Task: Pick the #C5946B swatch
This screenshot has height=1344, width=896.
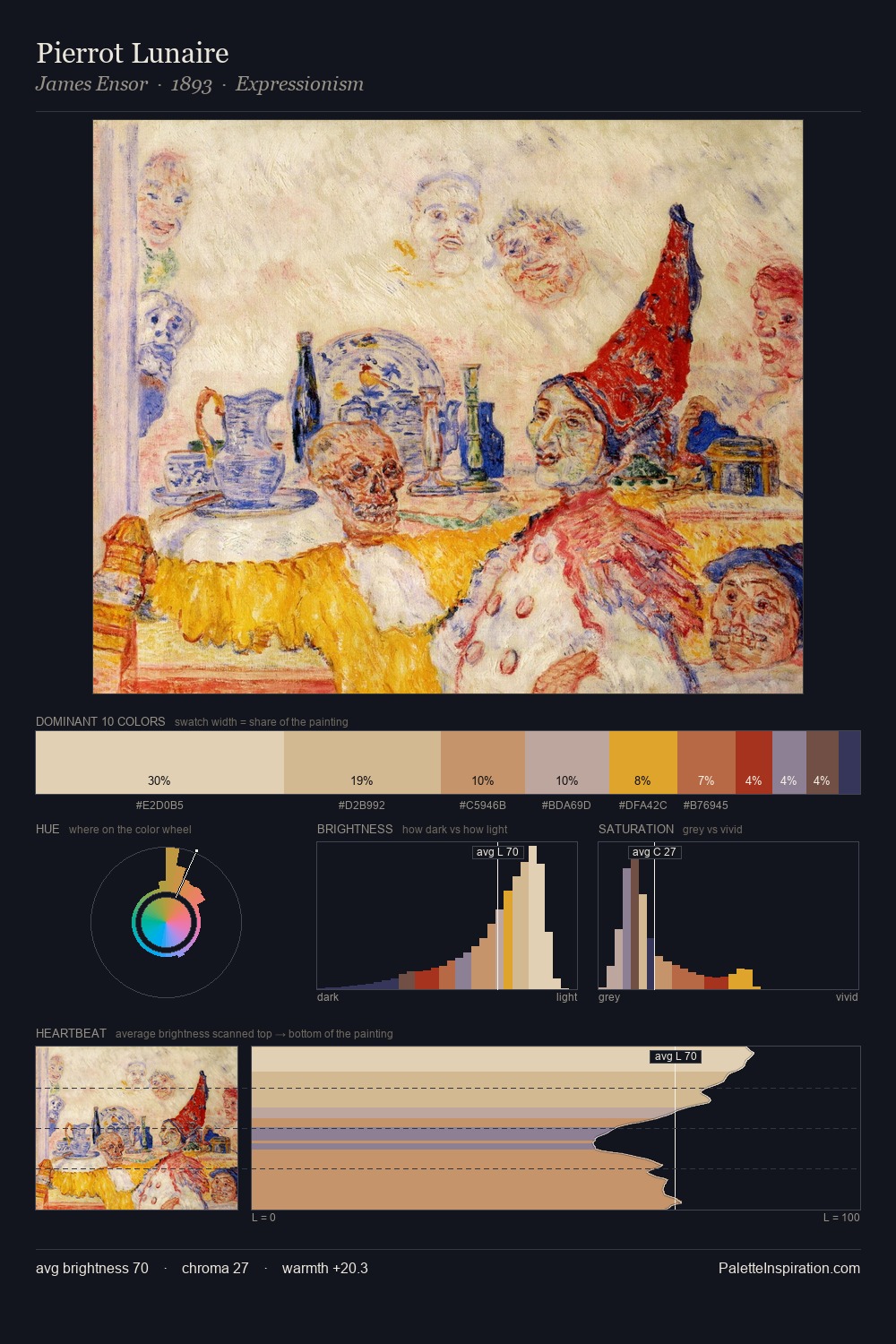Action: [482, 762]
